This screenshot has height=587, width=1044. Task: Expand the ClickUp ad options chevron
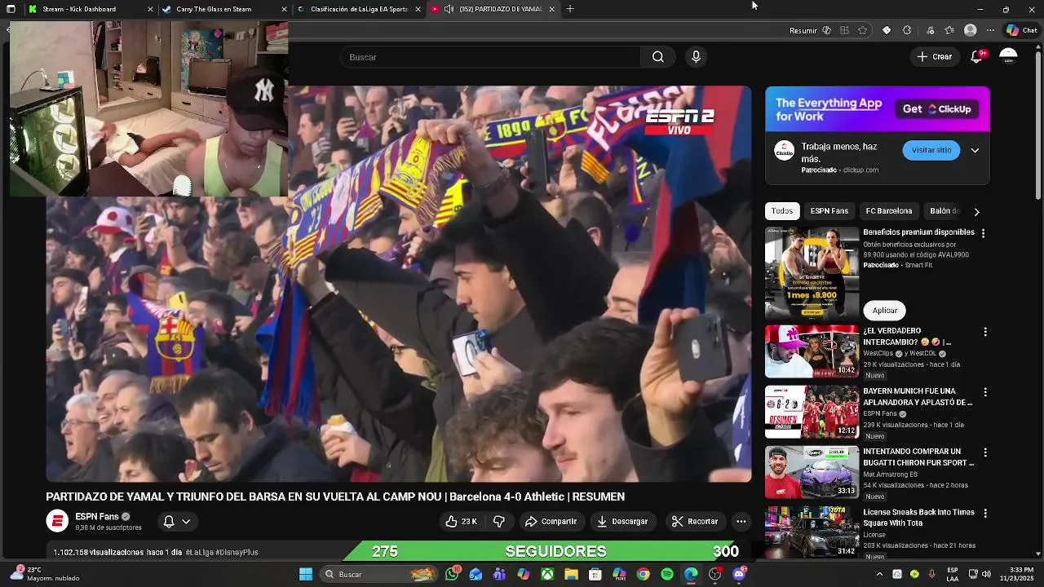pos(975,150)
